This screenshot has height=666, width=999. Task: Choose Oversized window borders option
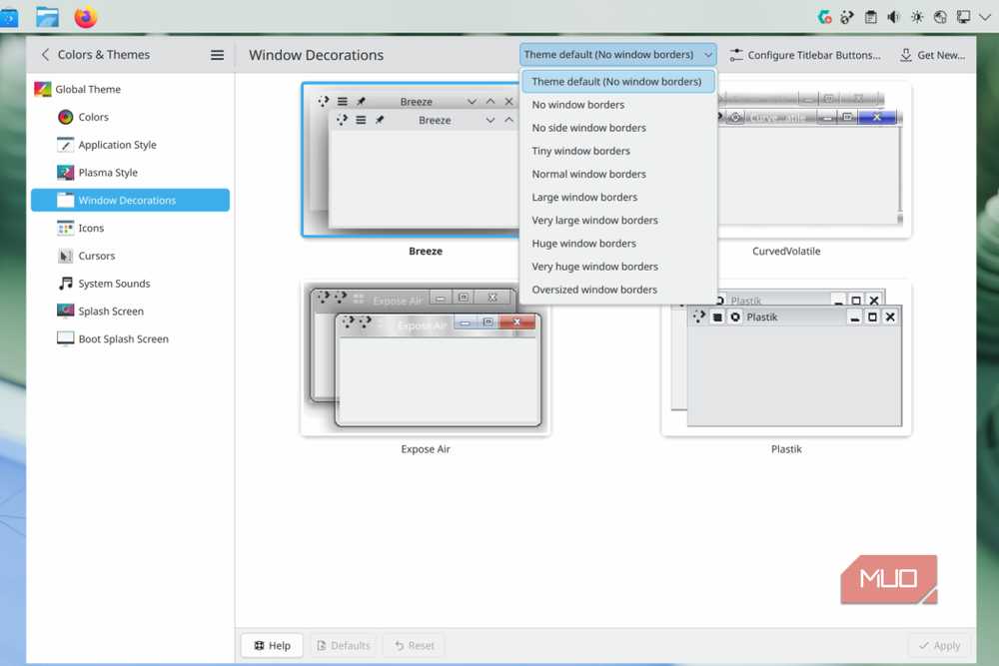[x=618, y=290]
